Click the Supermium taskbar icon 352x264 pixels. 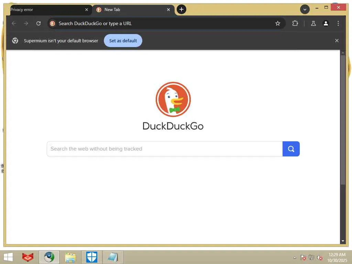pyautogui.click(x=49, y=257)
